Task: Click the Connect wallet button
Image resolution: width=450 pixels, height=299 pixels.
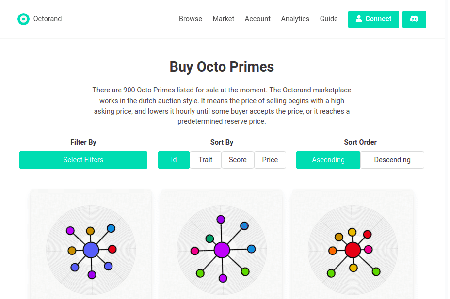Action: (373, 19)
